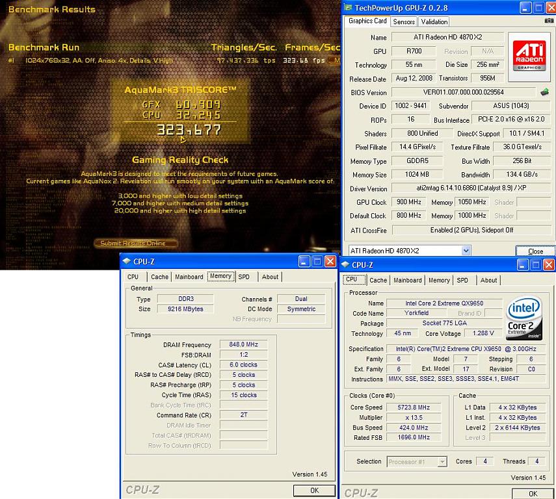
Task: Open the Sensors tab in GPU-Z
Action: point(404,21)
